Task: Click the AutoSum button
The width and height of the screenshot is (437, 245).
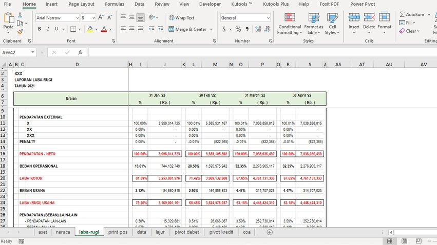Action: click(x=412, y=14)
